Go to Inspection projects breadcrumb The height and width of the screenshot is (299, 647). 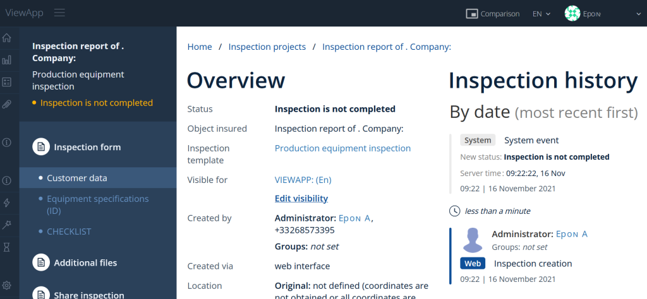pos(267,47)
